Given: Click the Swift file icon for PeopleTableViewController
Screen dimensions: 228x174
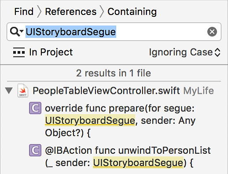Looking at the screenshot, I should click(x=23, y=90).
